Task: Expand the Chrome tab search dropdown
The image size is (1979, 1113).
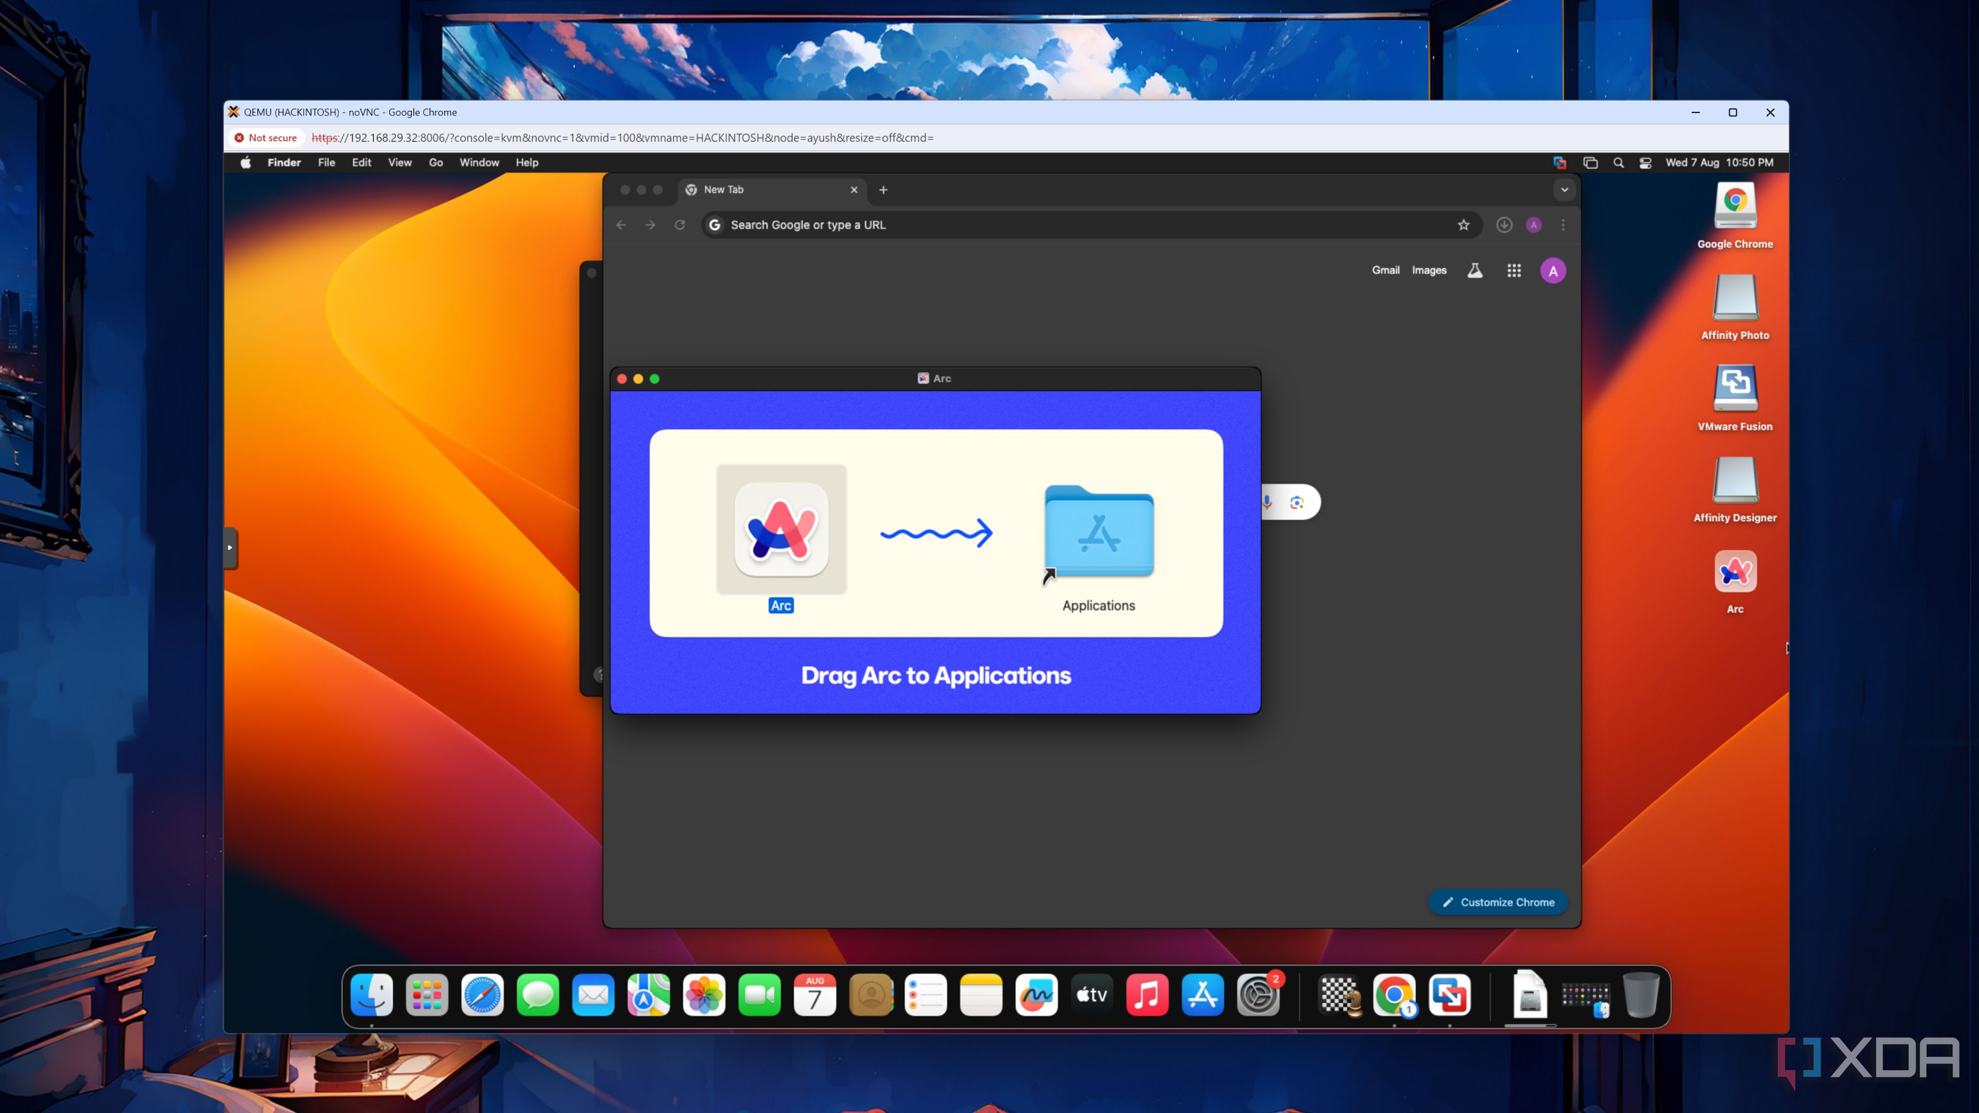Action: pos(1564,190)
